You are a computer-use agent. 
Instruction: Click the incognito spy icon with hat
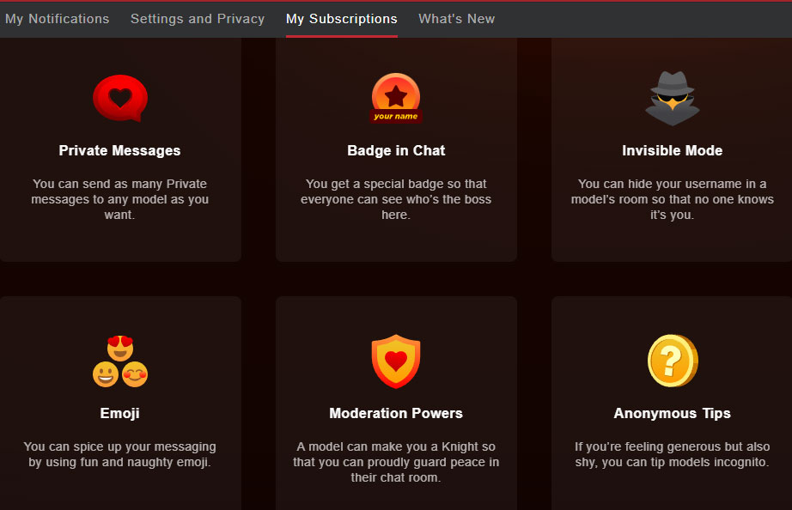pyautogui.click(x=672, y=99)
